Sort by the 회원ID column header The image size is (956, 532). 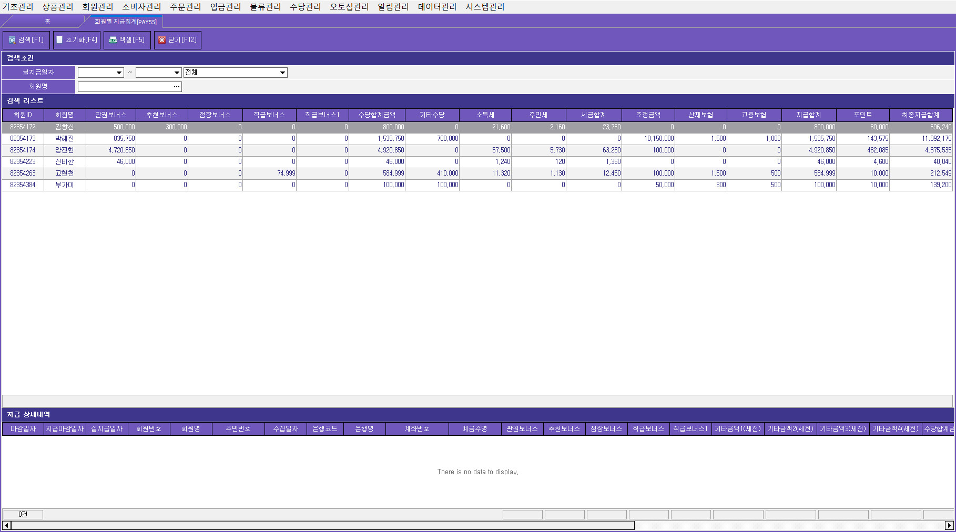pyautogui.click(x=23, y=115)
